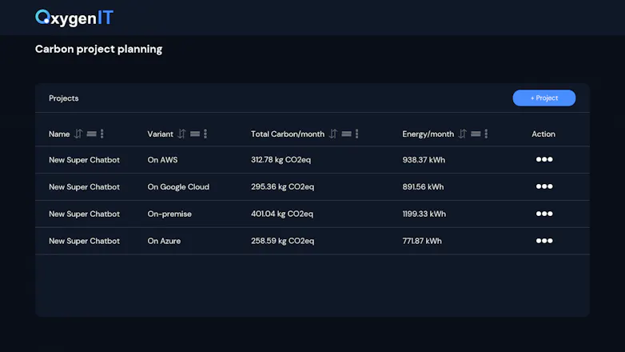Select the On Google Cloud variant cell
Viewport: 625px width, 352px height.
pos(178,186)
